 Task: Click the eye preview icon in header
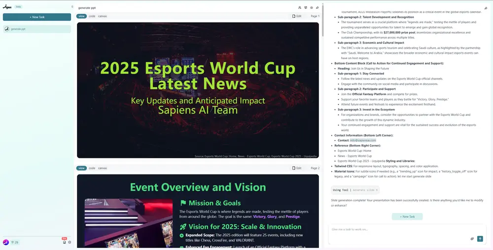[x=312, y=8]
